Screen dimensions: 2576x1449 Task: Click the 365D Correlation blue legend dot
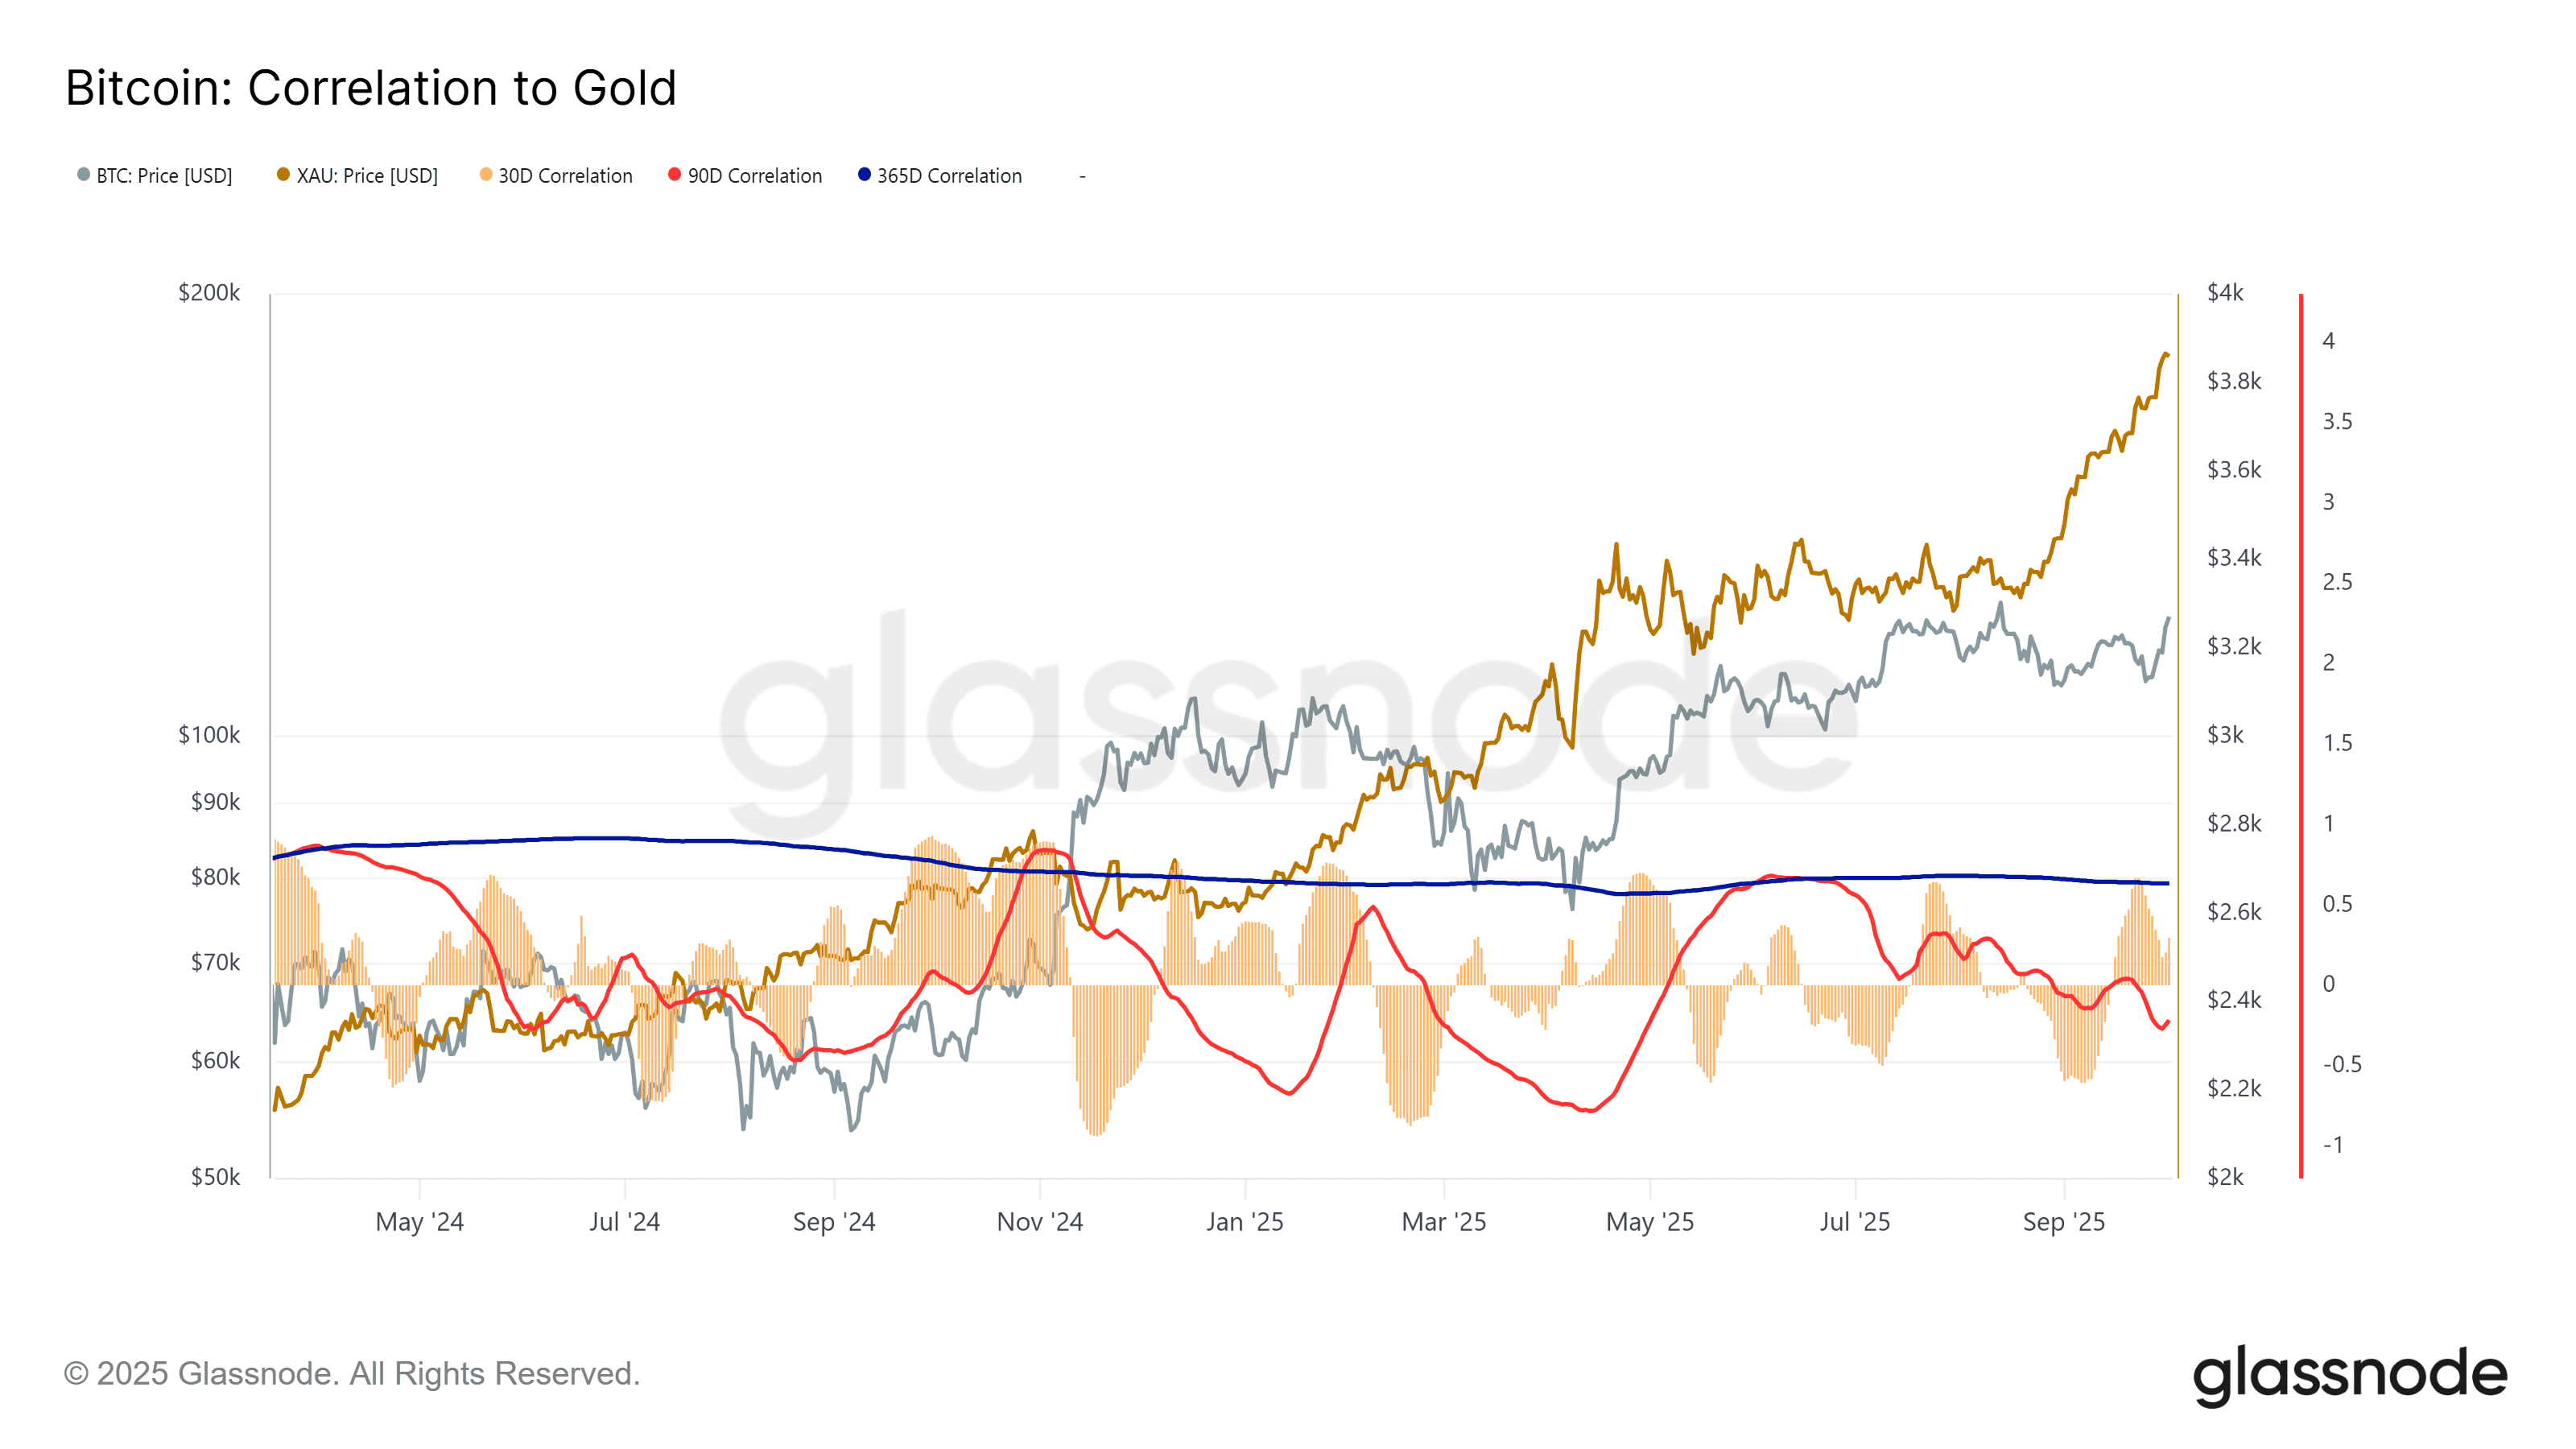(x=865, y=175)
